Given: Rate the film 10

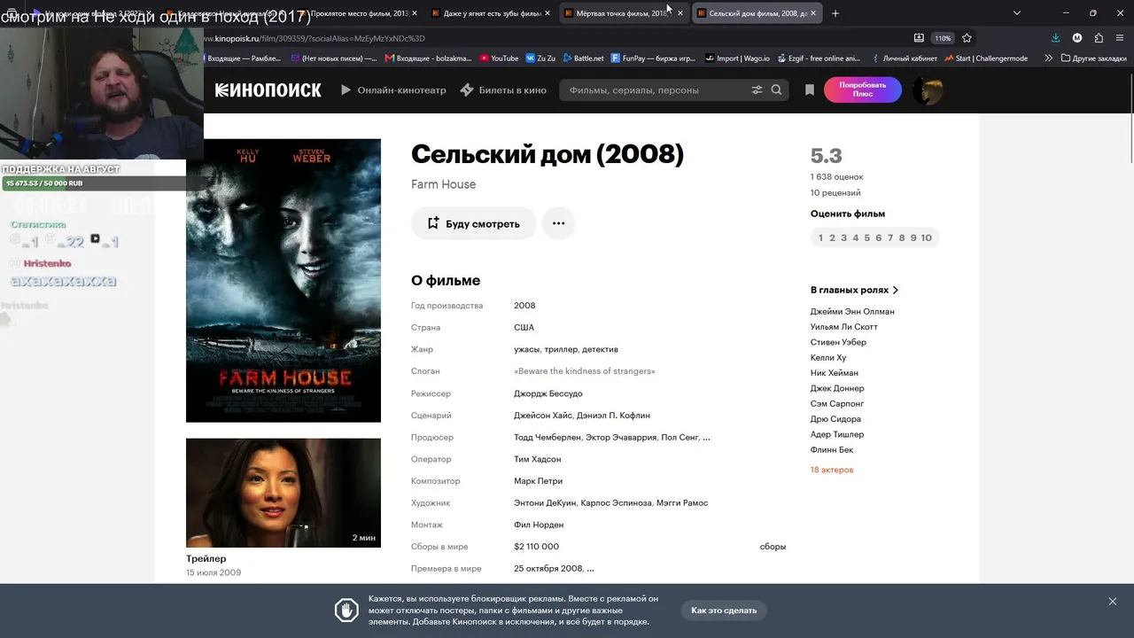Looking at the screenshot, I should click(926, 237).
